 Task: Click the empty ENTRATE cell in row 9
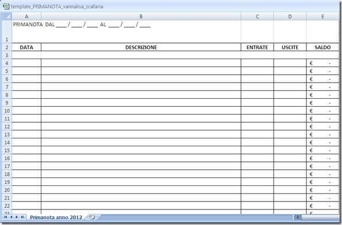(x=258, y=103)
